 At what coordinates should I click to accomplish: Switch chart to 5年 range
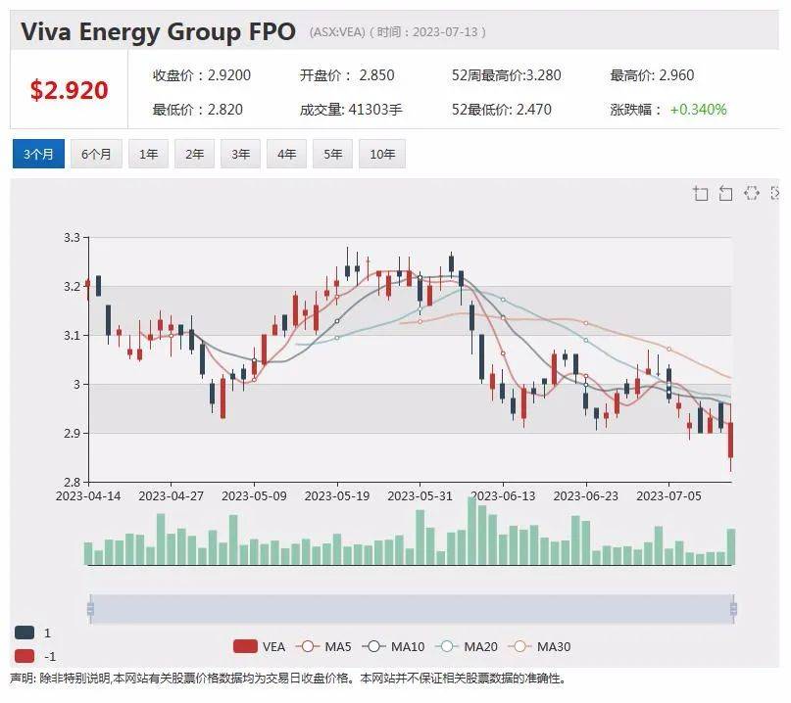(332, 154)
